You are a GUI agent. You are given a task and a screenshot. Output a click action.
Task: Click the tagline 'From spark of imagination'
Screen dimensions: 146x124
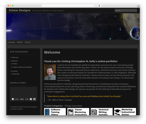(48, 11)
